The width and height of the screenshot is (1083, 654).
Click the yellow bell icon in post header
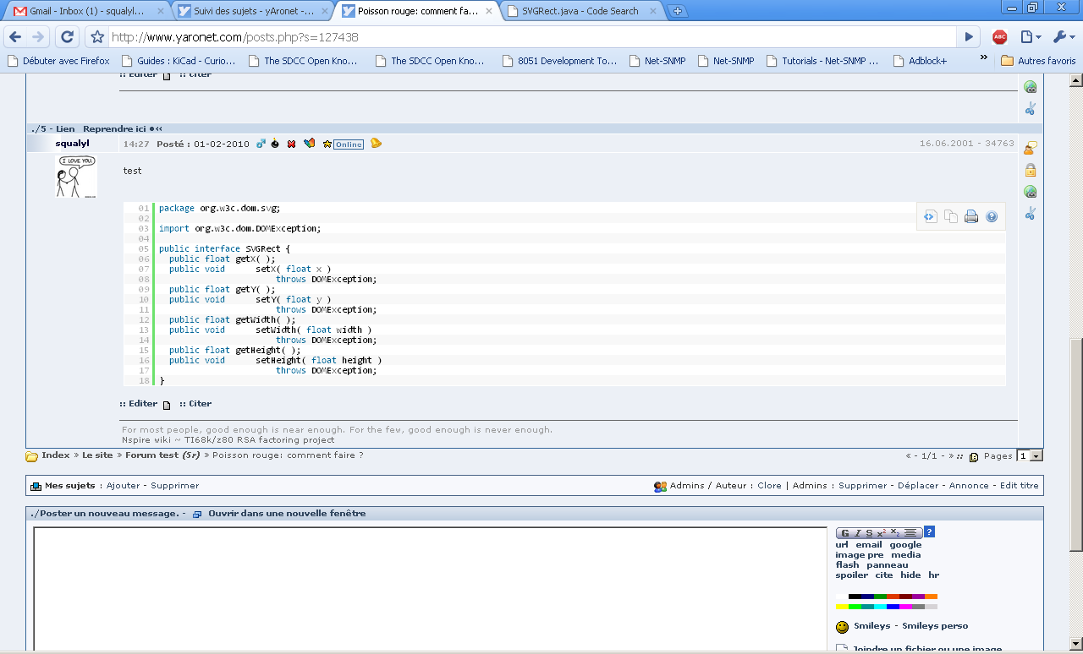coord(376,144)
